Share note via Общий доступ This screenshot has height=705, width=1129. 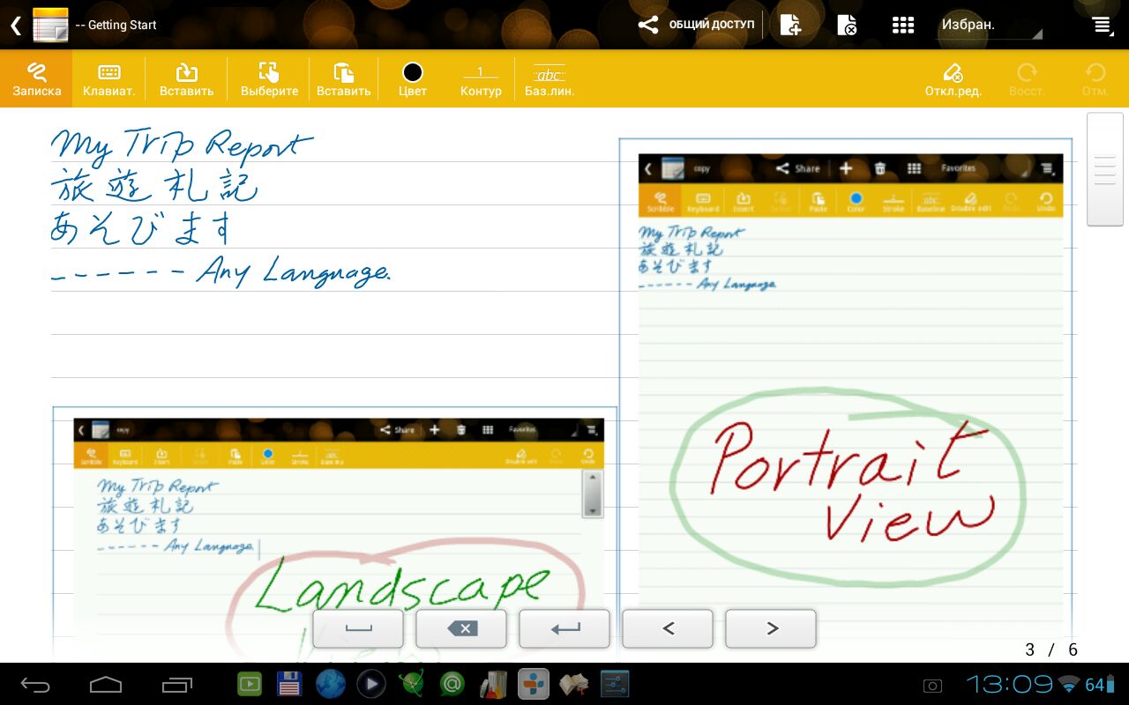pyautogui.click(x=697, y=25)
